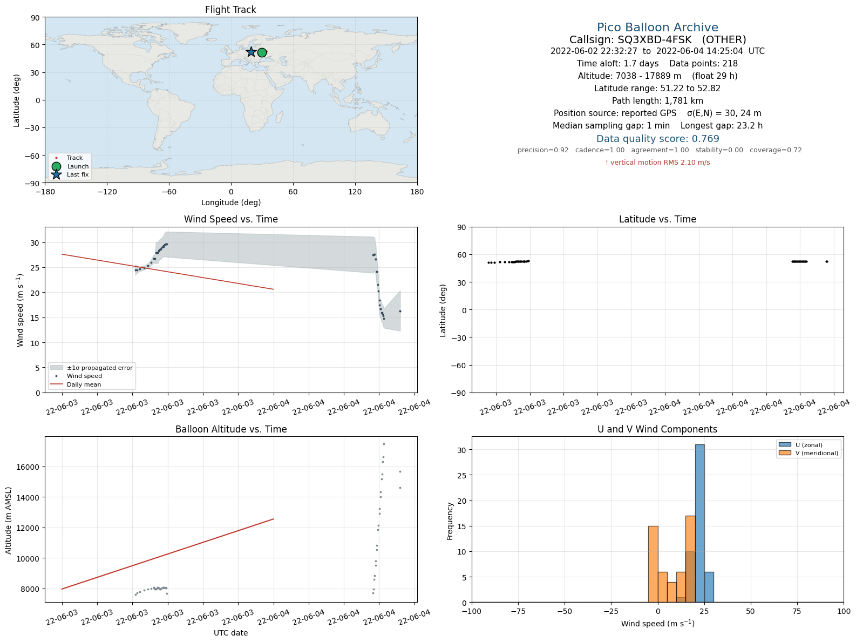Click "(float 29 h)"
The image size is (856, 642).
tap(715, 76)
